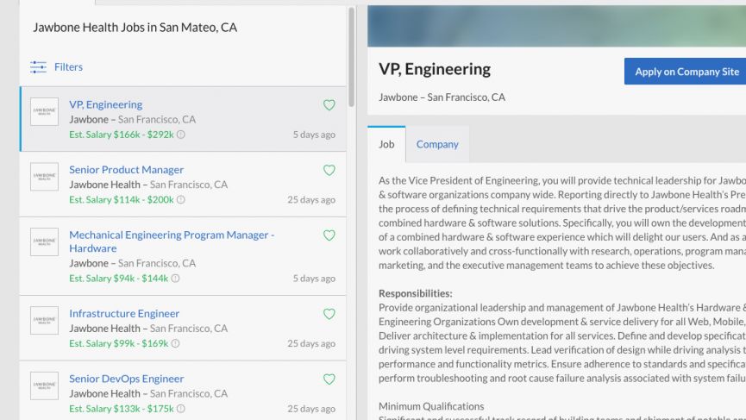Image resolution: width=746 pixels, height=420 pixels.
Task: Click 'Jawbone – San Francisco, CA' in detail header
Action: point(442,97)
